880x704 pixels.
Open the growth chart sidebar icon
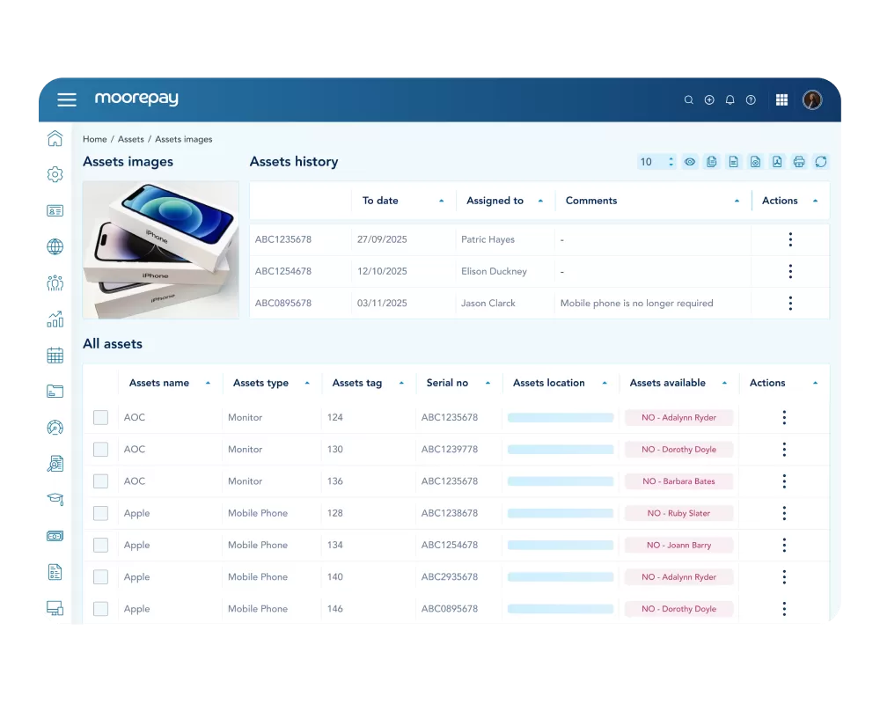tap(55, 319)
